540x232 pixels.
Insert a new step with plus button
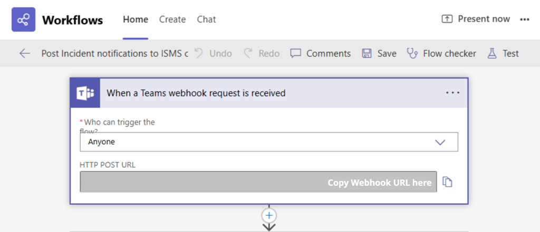coord(269,216)
